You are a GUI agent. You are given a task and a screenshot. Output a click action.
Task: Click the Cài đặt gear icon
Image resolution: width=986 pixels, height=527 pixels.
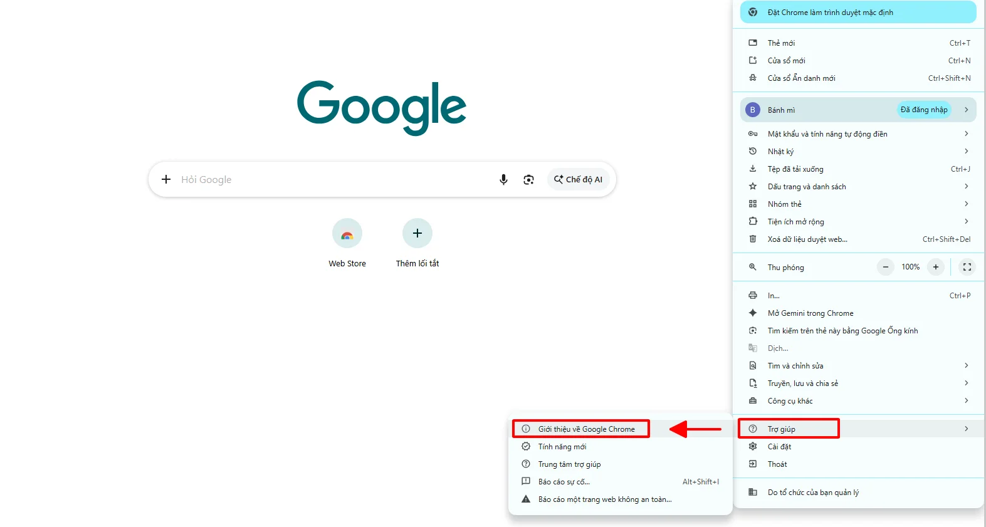point(753,446)
